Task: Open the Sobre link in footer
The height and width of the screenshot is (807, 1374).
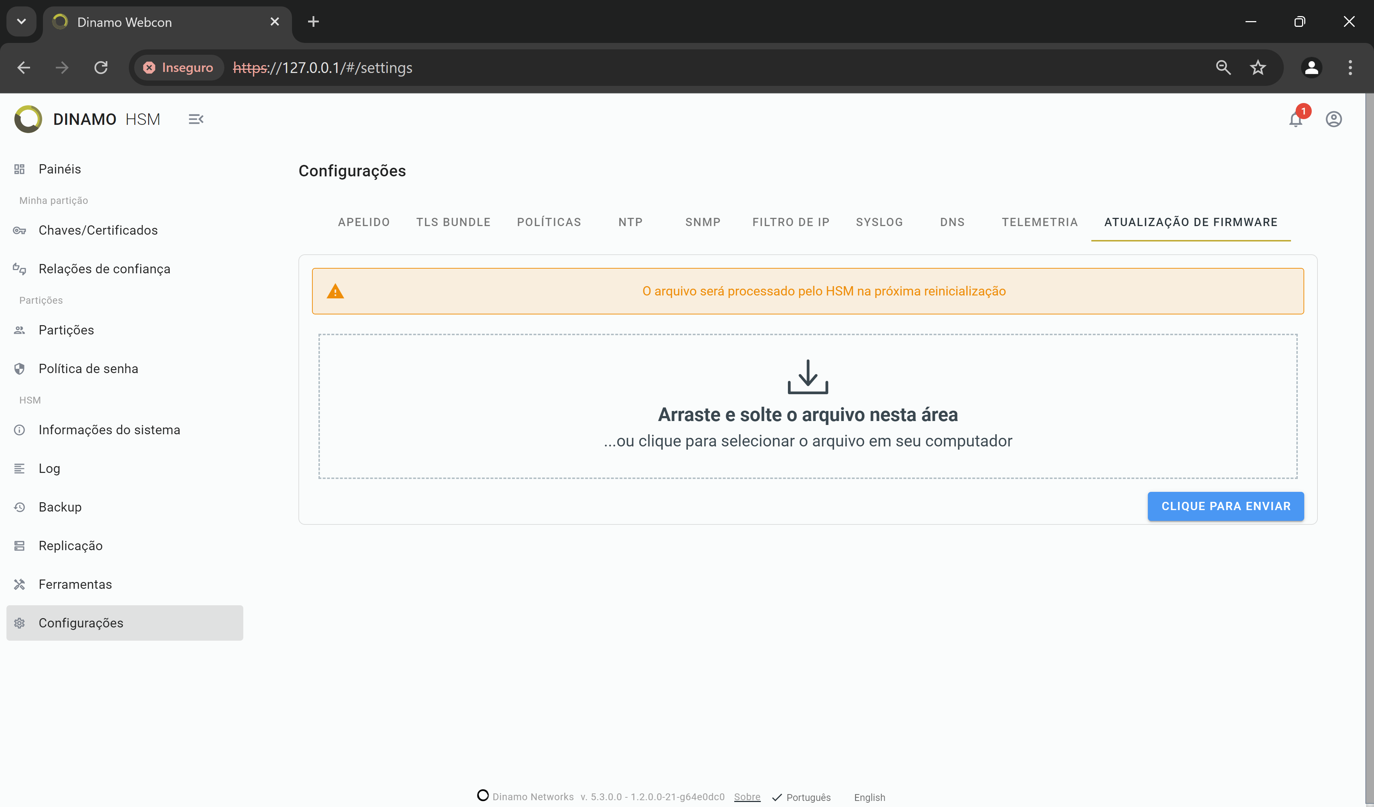Action: point(747,797)
